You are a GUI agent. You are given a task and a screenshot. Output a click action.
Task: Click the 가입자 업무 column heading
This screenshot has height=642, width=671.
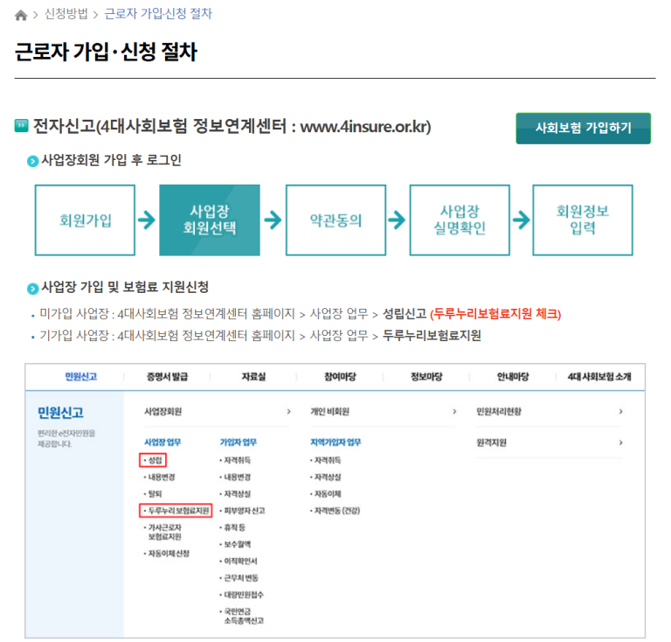(238, 443)
